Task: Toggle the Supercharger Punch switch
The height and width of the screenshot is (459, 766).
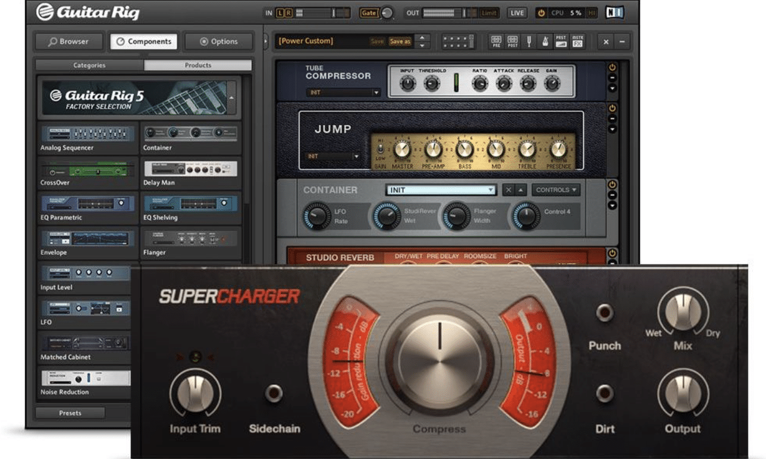Action: 605,313
